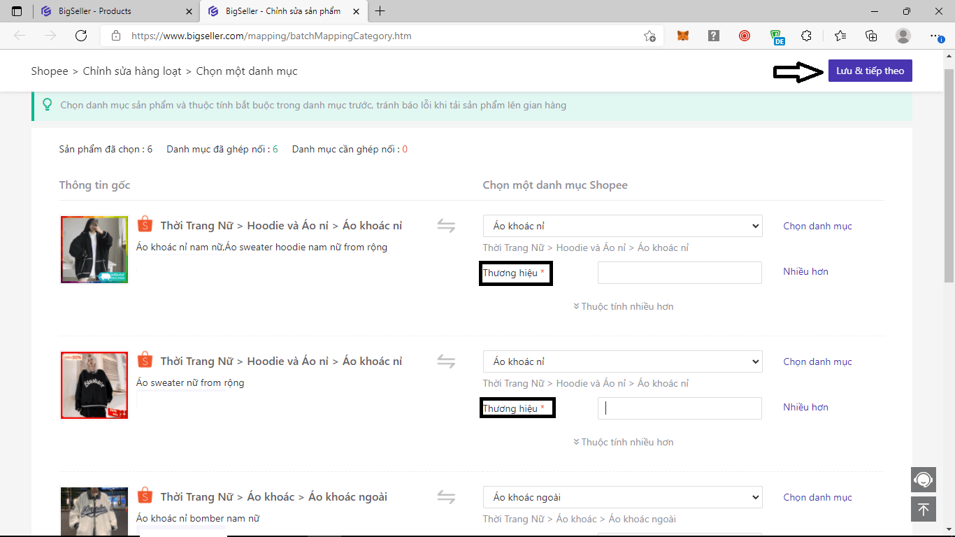955x537 pixels.
Task: Open the first Áo khoác nỉ category dropdown
Action: (x=622, y=226)
